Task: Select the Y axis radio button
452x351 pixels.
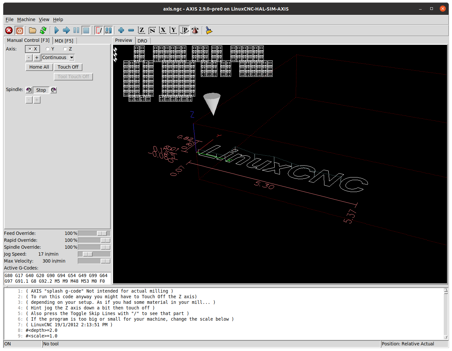Action: point(50,49)
